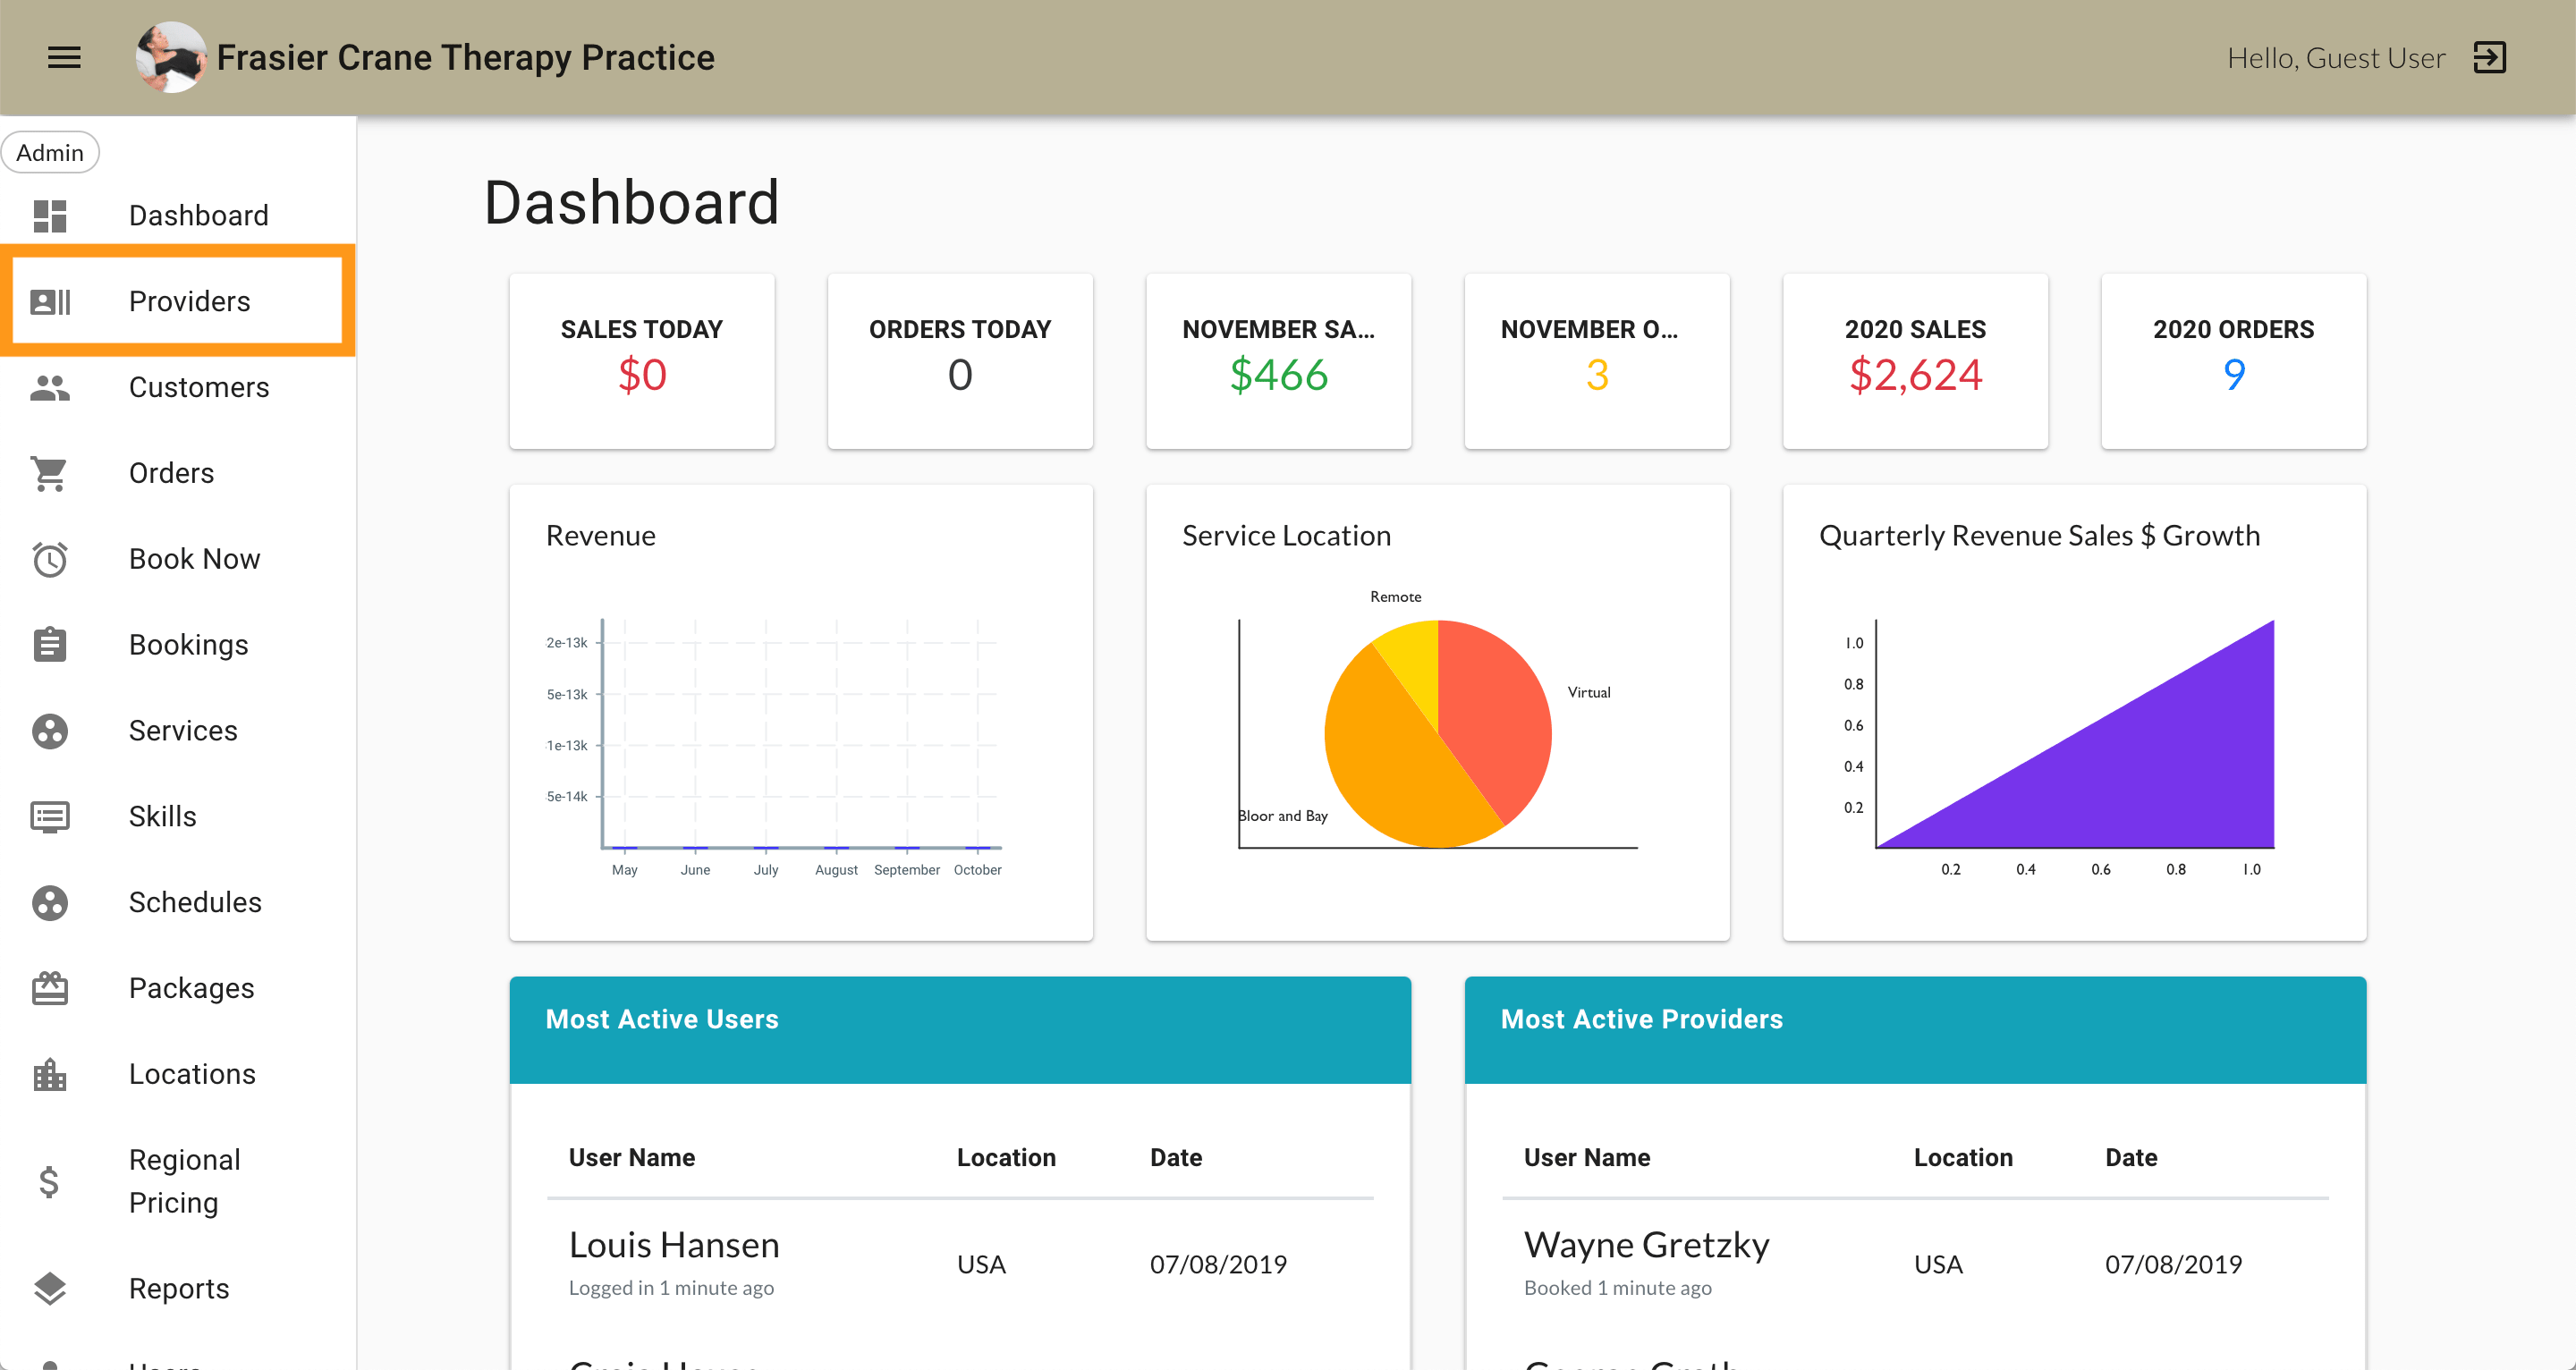Viewport: 2576px width, 1370px height.
Task: Open the Orders sidebar icon
Action: point(49,474)
